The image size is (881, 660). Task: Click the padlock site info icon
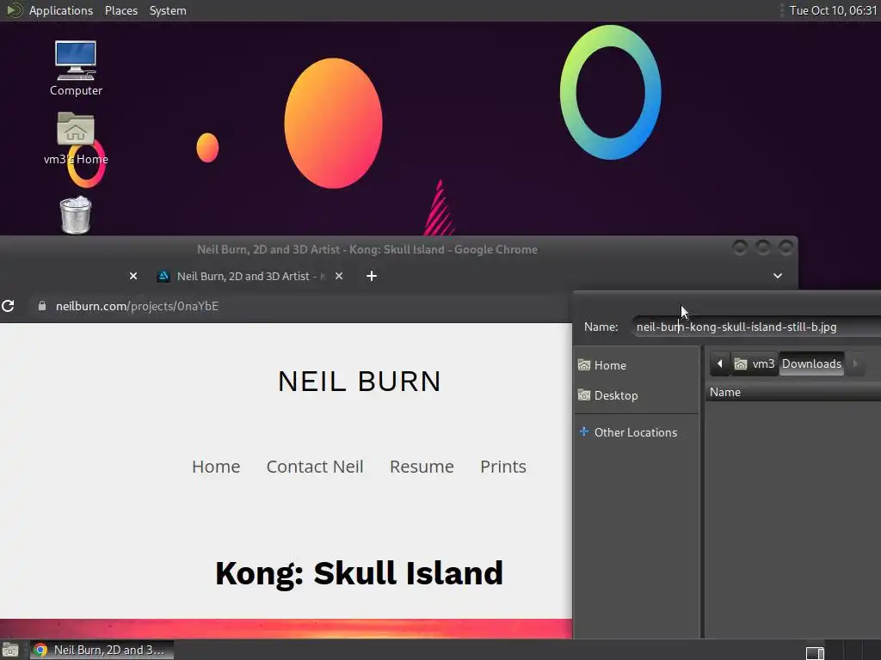pos(41,306)
